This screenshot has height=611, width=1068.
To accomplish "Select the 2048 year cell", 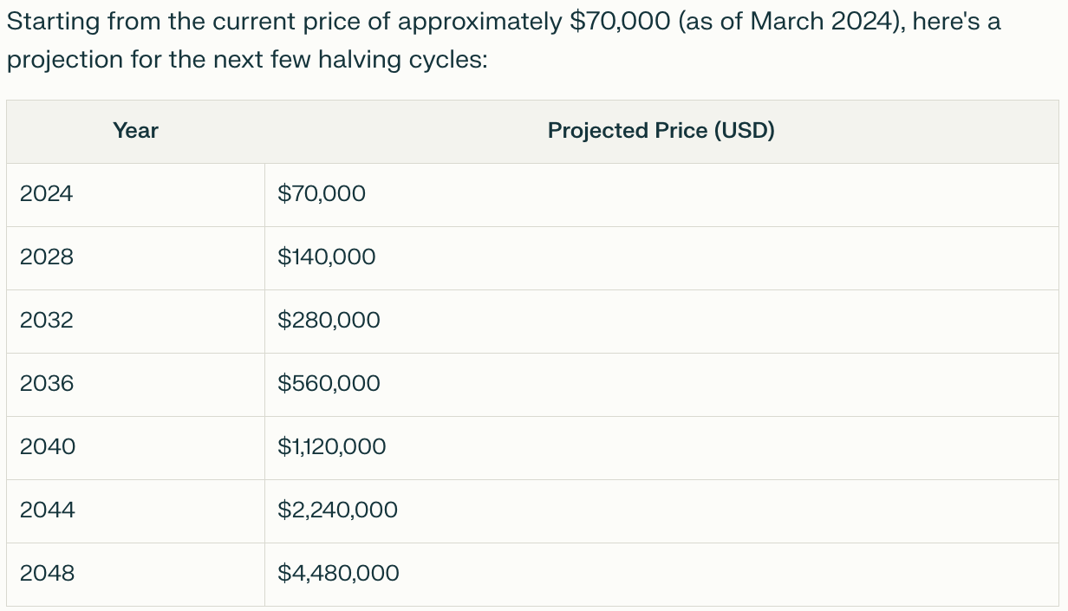I will click(135, 575).
